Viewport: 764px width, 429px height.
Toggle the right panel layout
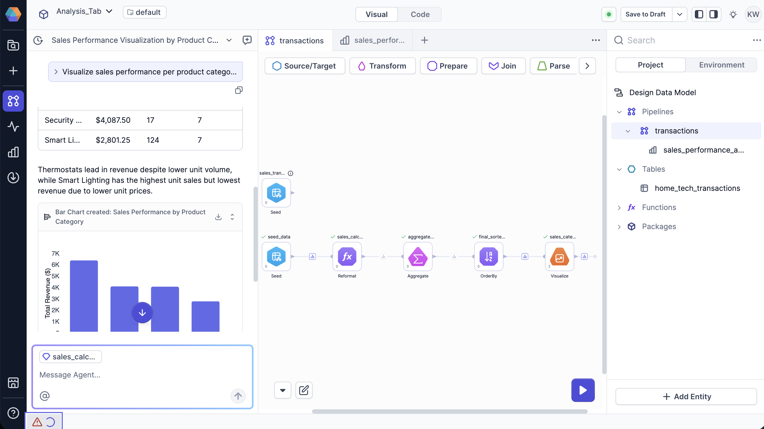point(713,14)
